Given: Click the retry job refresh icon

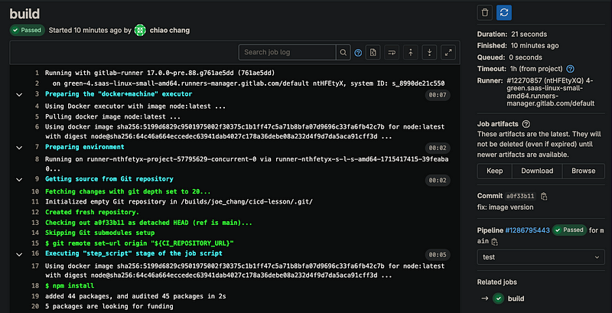Looking at the screenshot, I should 504,12.
